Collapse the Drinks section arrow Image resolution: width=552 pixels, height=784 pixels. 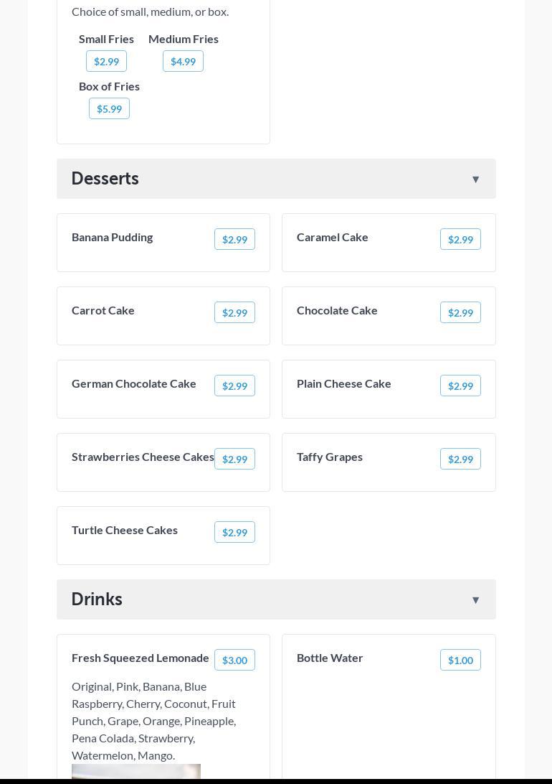coord(475,600)
